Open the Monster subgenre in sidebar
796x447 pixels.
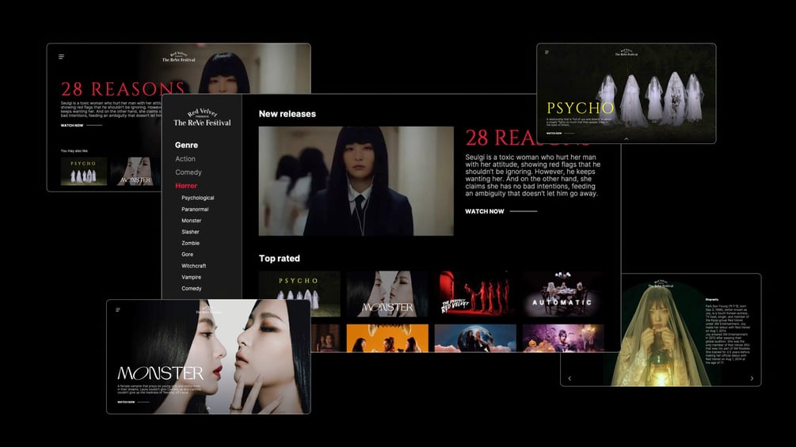pos(192,221)
